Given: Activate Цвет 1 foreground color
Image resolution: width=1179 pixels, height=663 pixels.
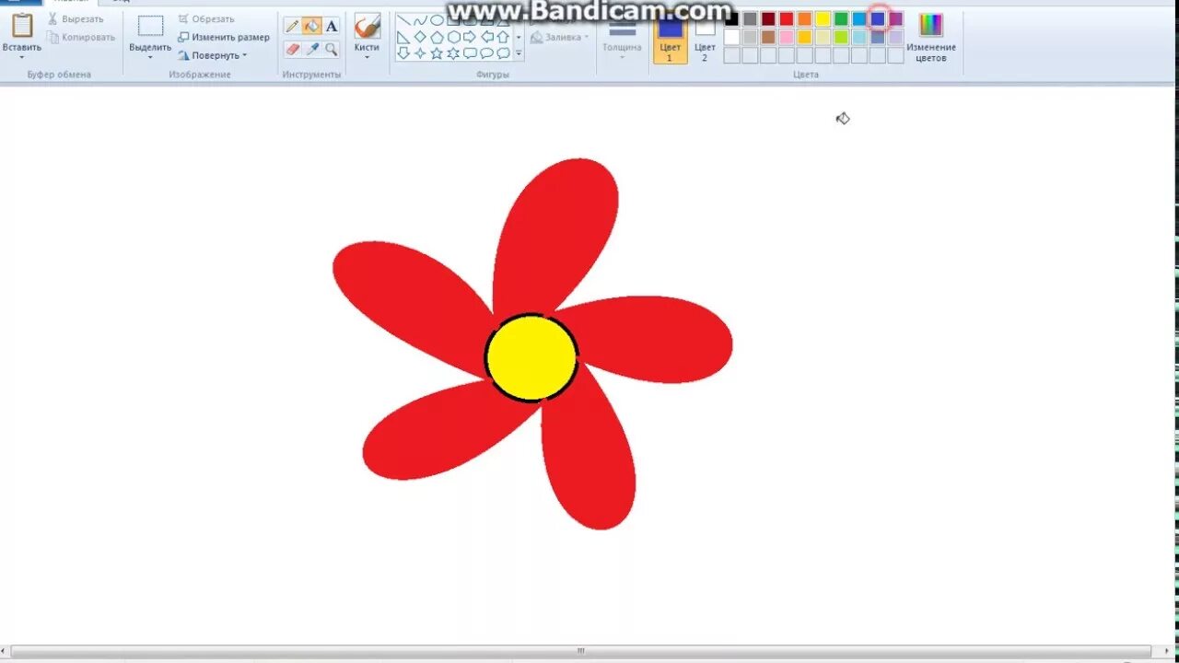Looking at the screenshot, I should 671,39.
